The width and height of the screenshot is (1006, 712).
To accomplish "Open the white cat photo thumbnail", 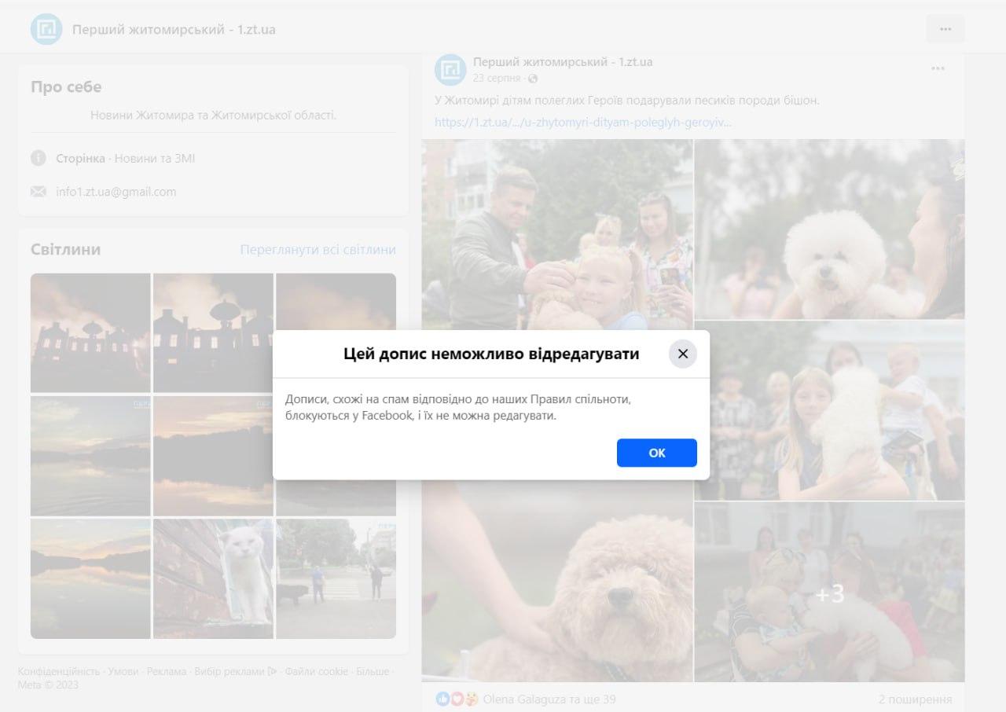I will 213,578.
